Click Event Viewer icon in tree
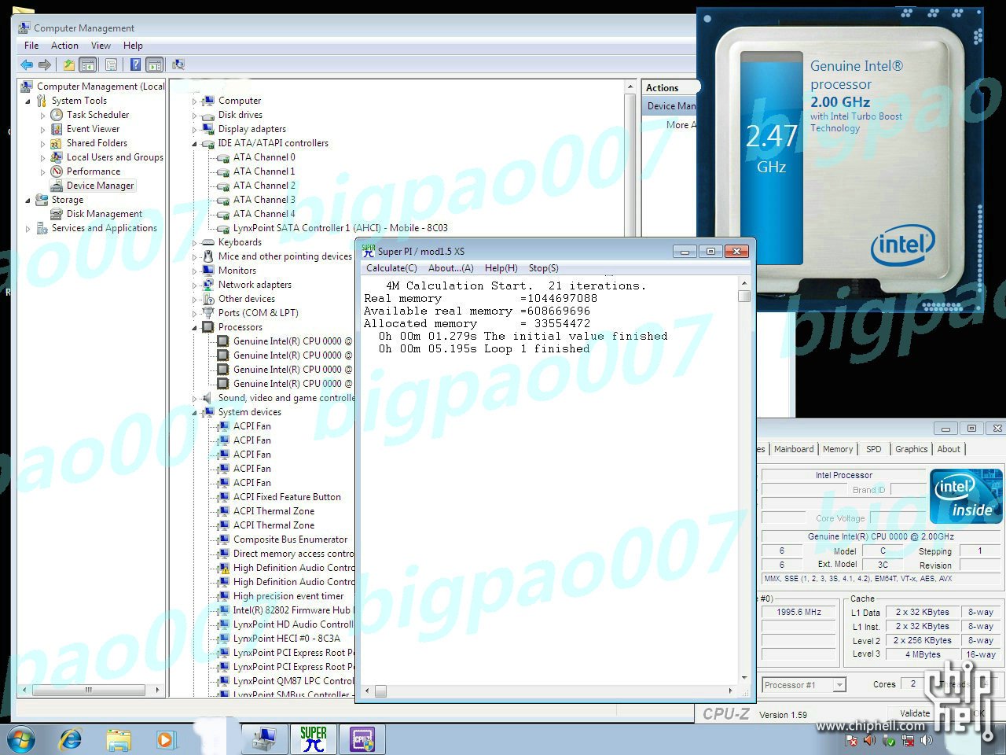The width and height of the screenshot is (1006, 755). (57, 129)
